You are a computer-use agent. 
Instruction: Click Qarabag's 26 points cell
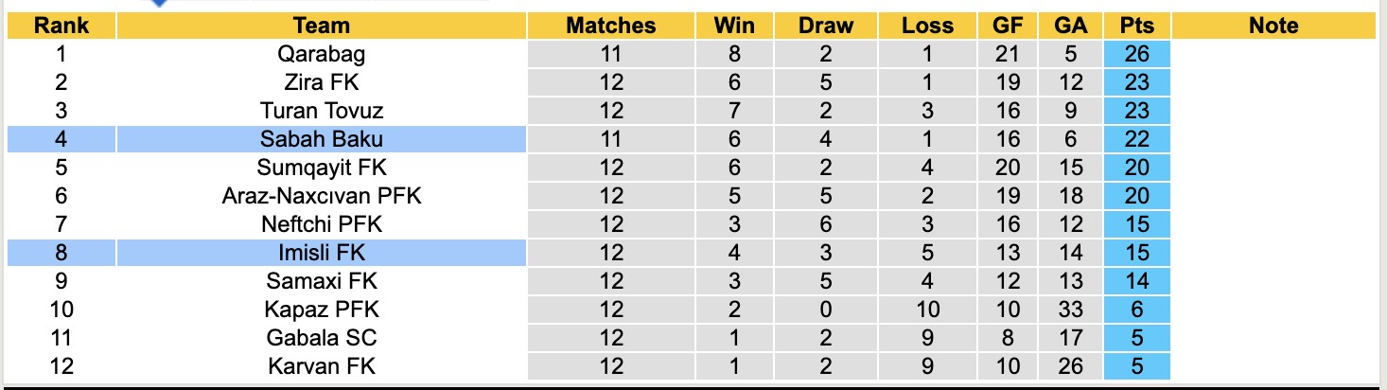(1136, 54)
